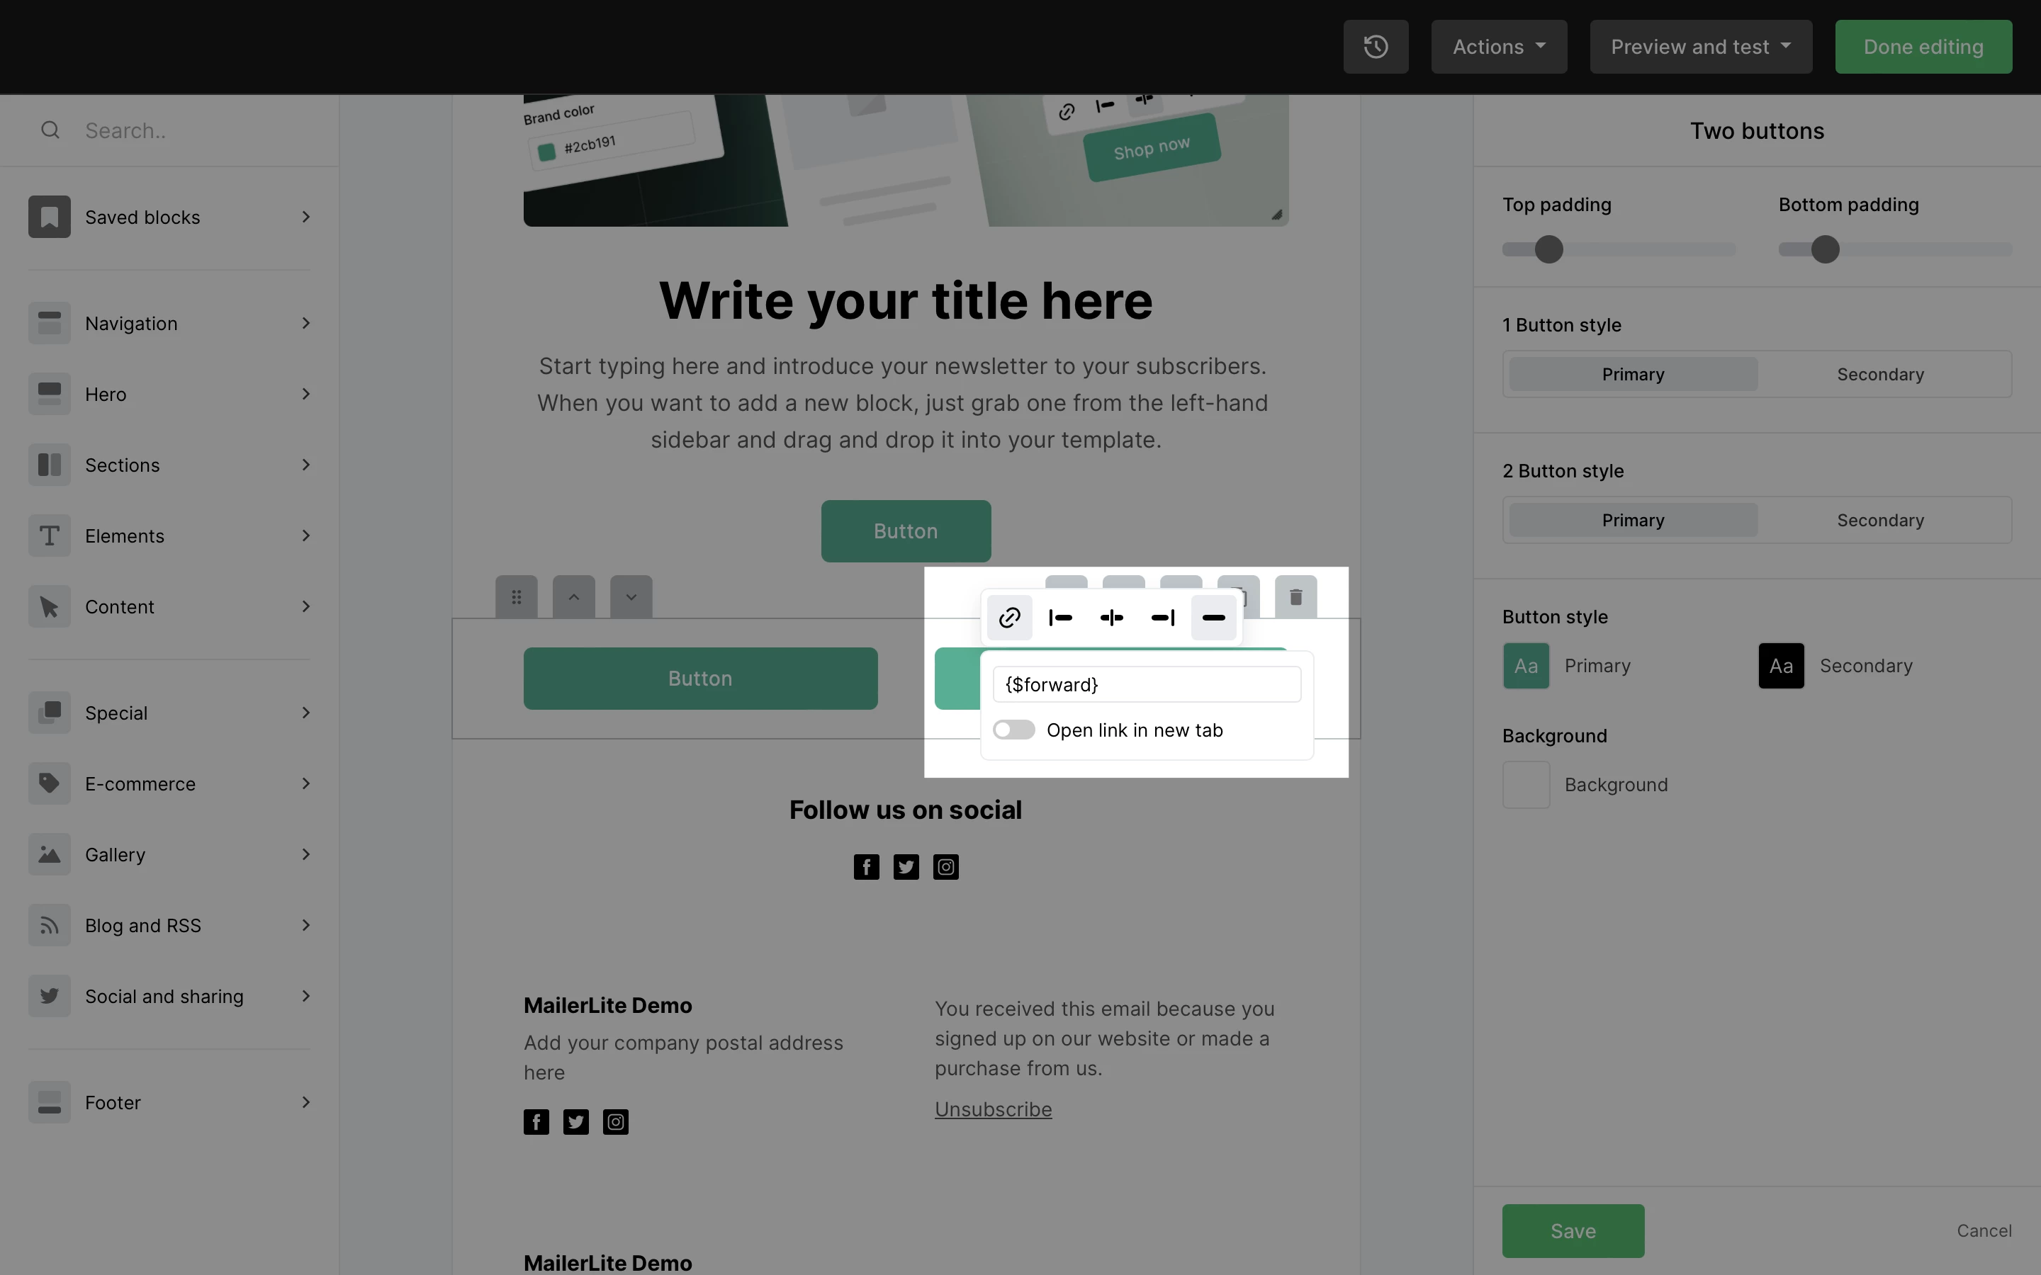Delete block with trash icon
The image size is (2041, 1275).
1295,597
